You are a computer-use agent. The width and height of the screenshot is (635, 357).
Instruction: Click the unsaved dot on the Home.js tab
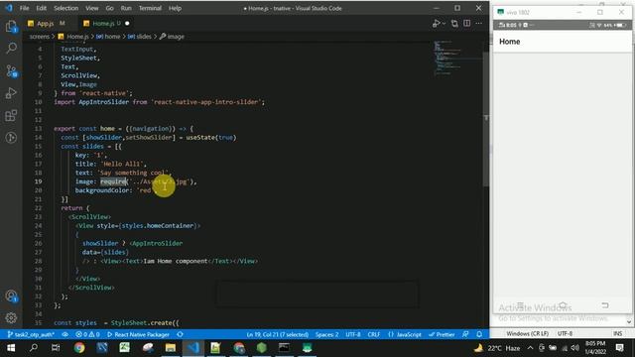click(127, 24)
